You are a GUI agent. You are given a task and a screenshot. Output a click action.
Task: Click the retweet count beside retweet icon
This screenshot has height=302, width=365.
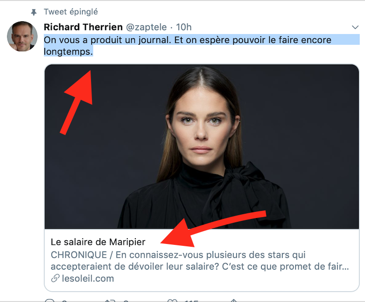click(126, 301)
